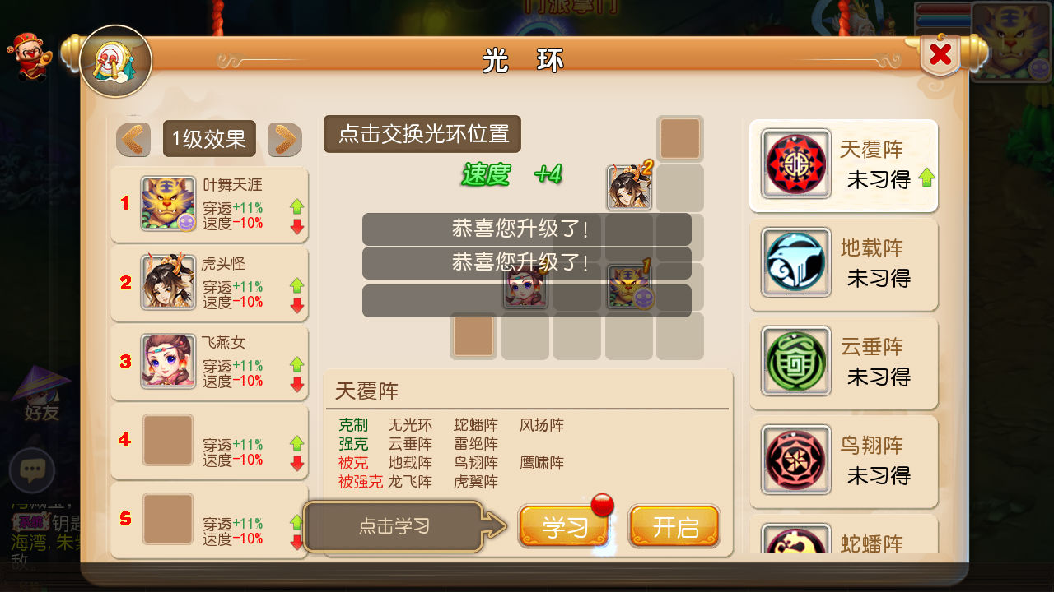Open the chat bubble icon
Viewport: 1054px width, 592px height.
click(x=32, y=471)
